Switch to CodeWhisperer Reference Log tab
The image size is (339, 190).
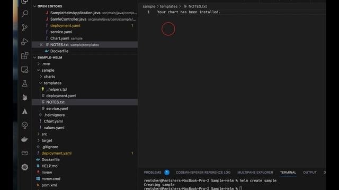(203, 173)
